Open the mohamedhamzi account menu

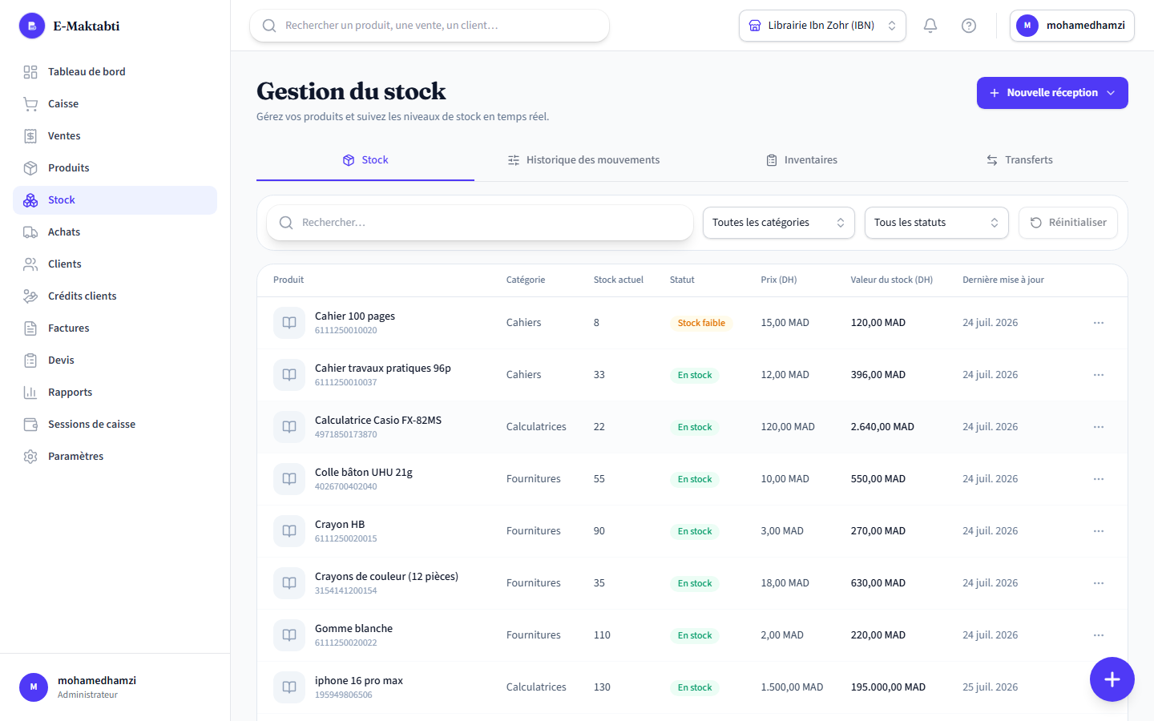[x=1072, y=26]
